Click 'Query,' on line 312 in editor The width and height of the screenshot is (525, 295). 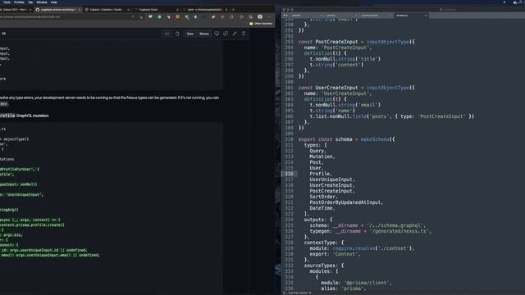(x=317, y=151)
